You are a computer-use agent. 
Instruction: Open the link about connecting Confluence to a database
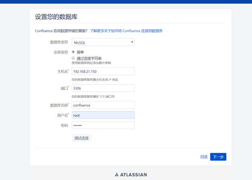point(126,31)
